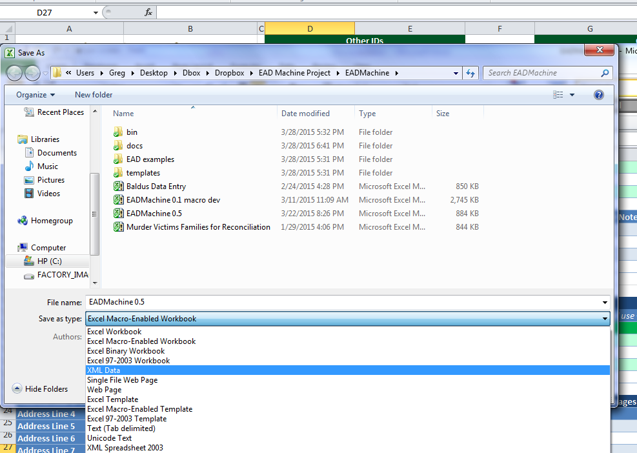Choose Excel 97-2003 Template type

348,419
